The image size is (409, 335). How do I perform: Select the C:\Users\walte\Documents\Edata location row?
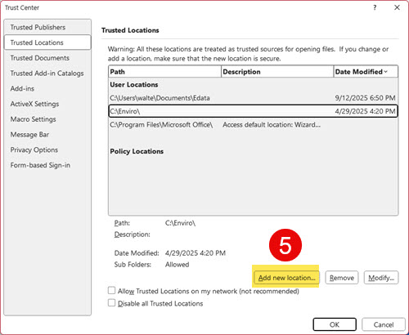pyautogui.click(x=253, y=98)
